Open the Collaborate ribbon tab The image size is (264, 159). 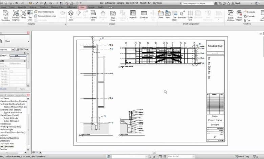pyautogui.click(x=72, y=7)
